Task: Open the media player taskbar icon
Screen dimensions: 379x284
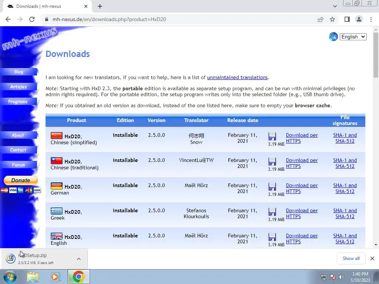Action: click(55, 277)
